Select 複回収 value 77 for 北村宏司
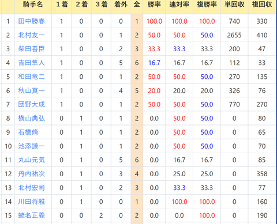Screen dimensions: 277x224 click(262, 188)
